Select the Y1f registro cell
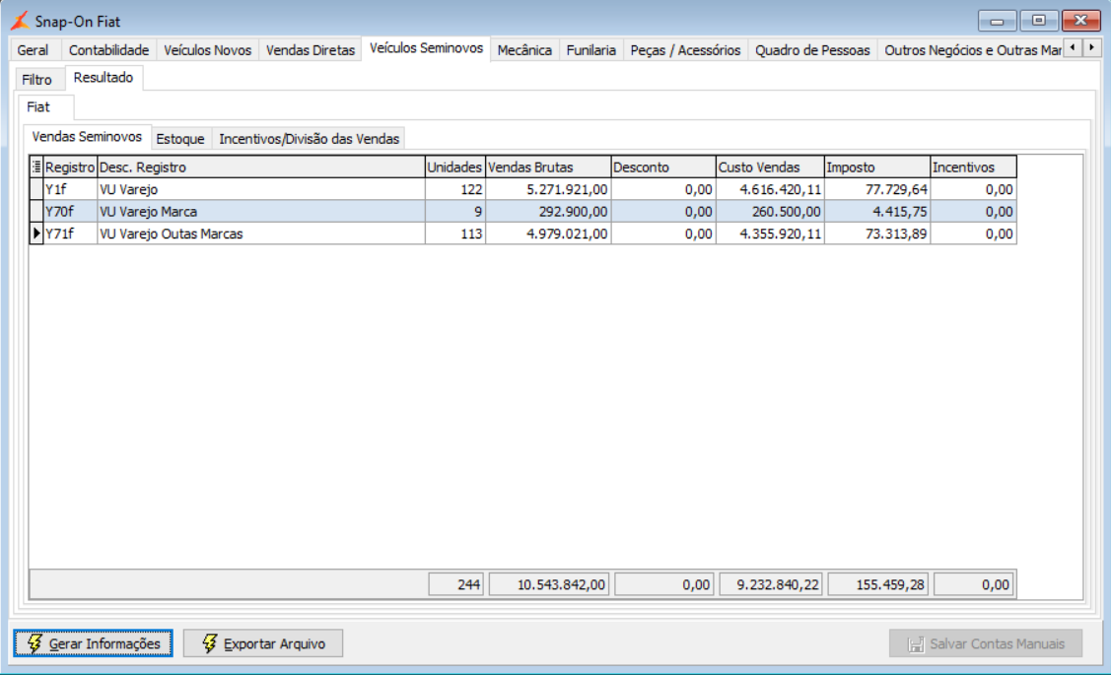 [70, 189]
